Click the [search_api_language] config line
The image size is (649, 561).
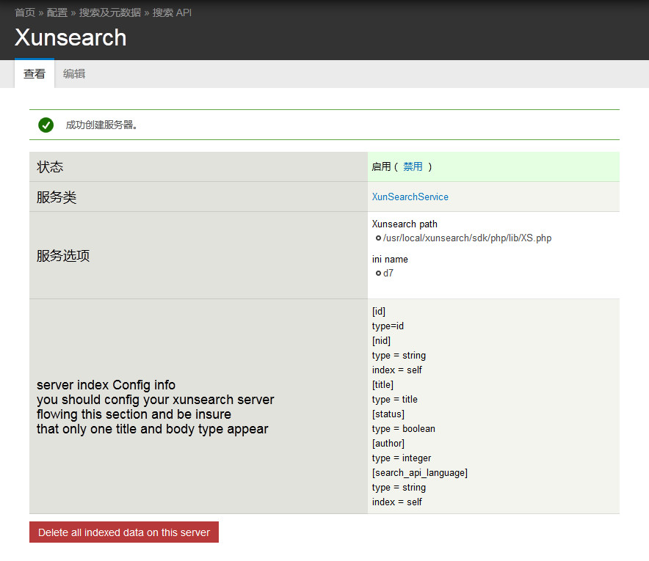pos(420,473)
